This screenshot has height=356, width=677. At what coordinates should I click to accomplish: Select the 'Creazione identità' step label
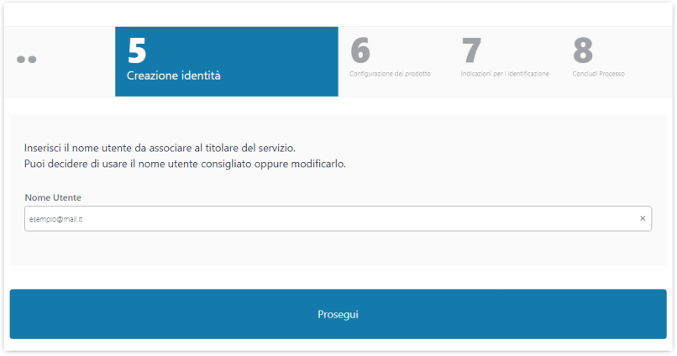click(174, 76)
